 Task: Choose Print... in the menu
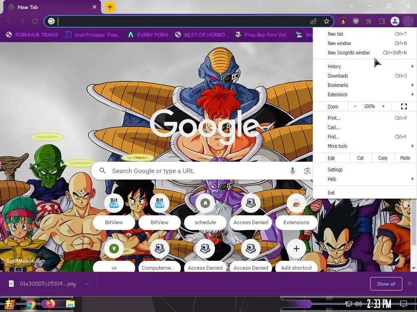(x=365, y=118)
